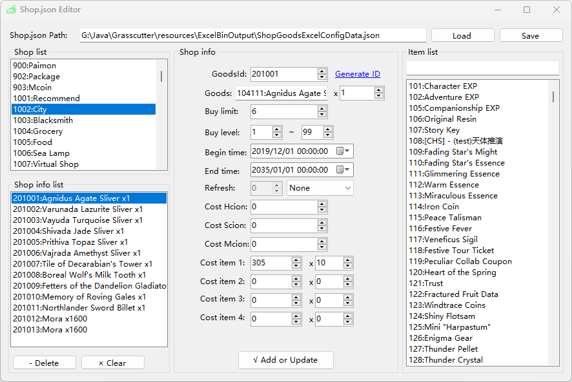The width and height of the screenshot is (572, 382).
Task: Click the Shop.json Path input field
Action: [x=252, y=35]
